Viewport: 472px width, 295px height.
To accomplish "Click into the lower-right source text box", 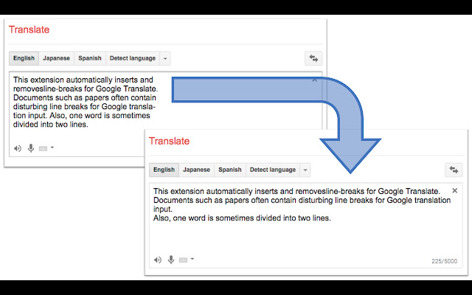I will point(306,225).
